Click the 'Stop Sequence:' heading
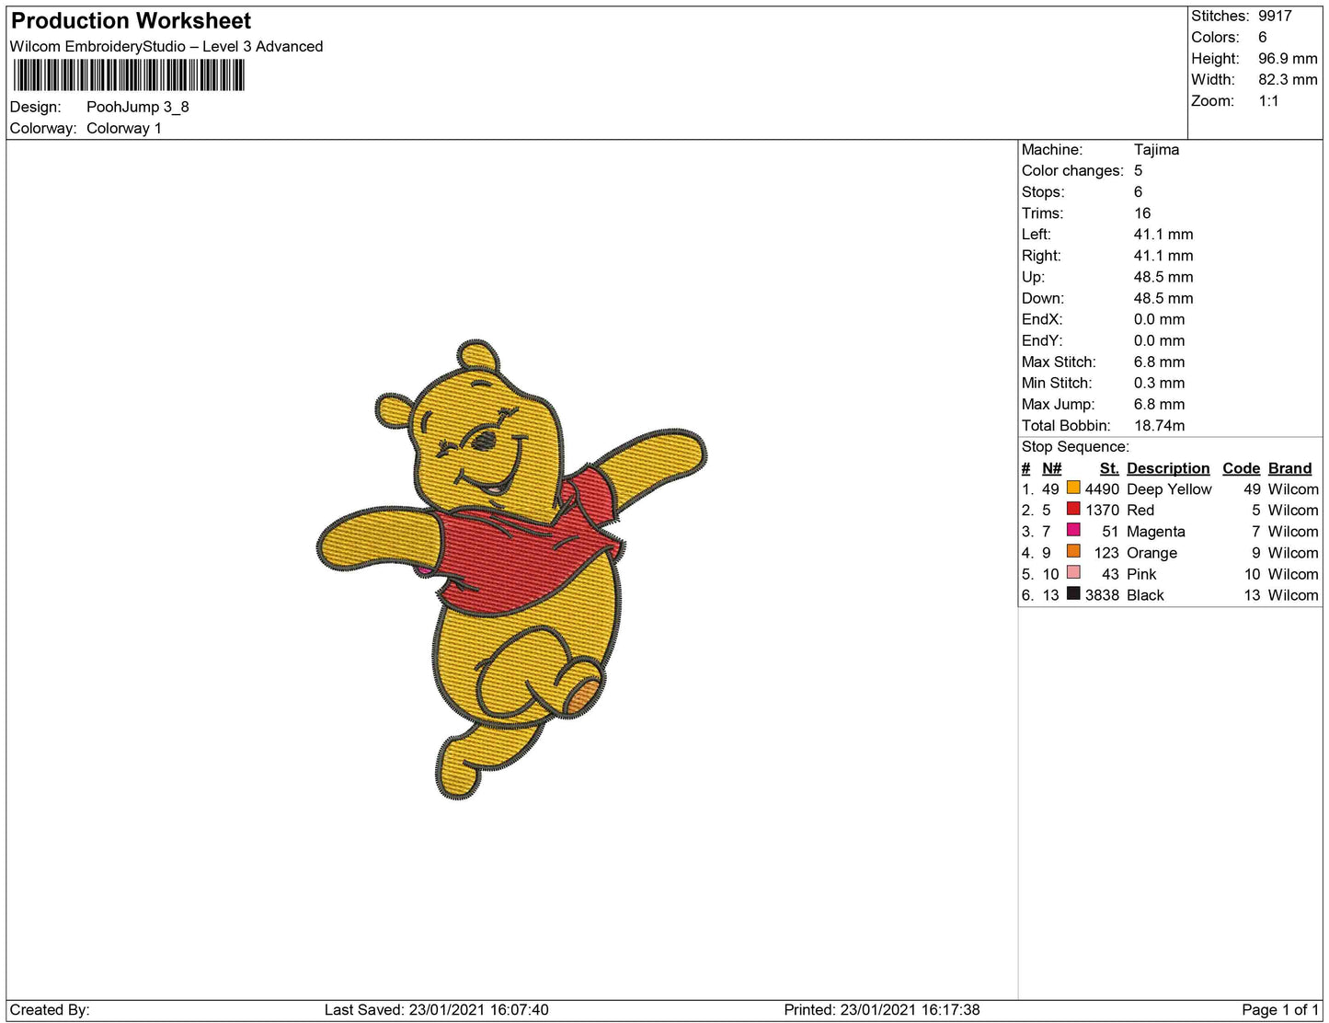1329x1023 pixels. click(1075, 446)
